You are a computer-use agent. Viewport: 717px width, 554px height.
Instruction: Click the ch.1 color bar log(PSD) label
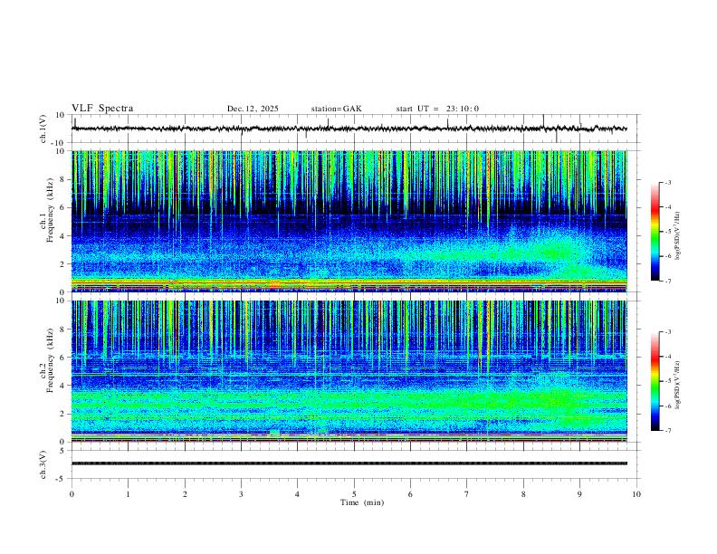click(x=678, y=235)
